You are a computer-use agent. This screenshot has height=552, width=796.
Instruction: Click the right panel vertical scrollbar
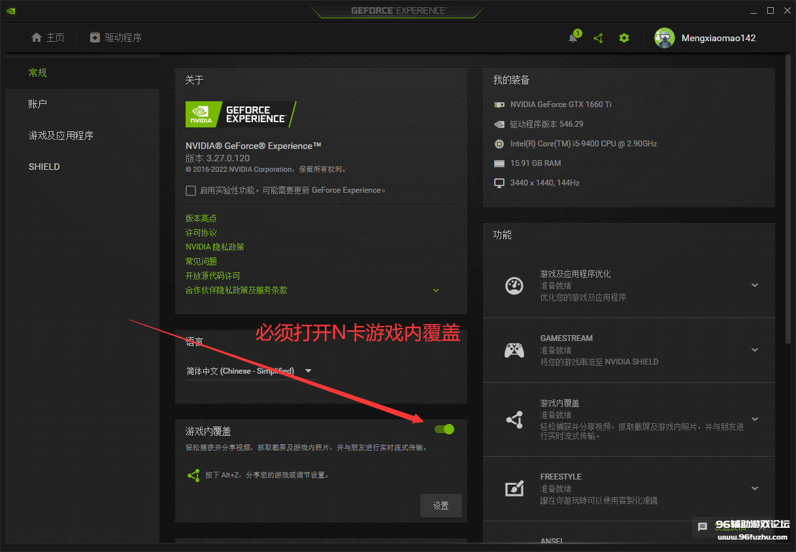click(788, 196)
